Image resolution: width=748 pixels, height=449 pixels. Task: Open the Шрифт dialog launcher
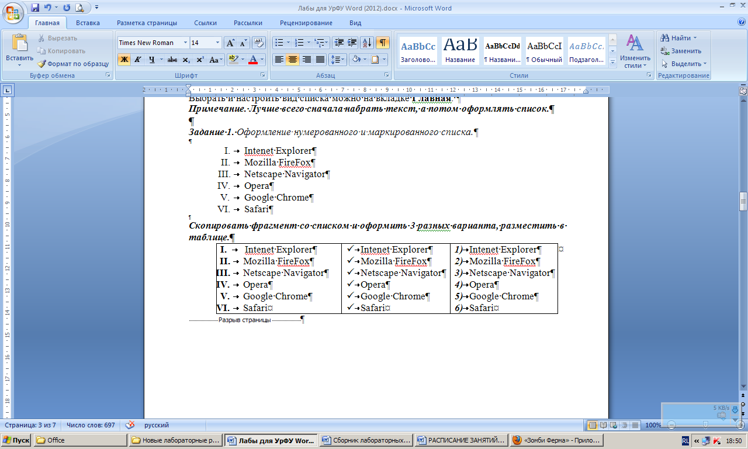262,75
